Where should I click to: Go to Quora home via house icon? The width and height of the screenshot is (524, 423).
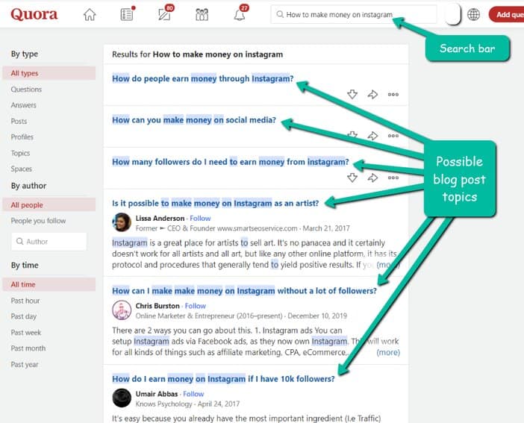tap(90, 15)
